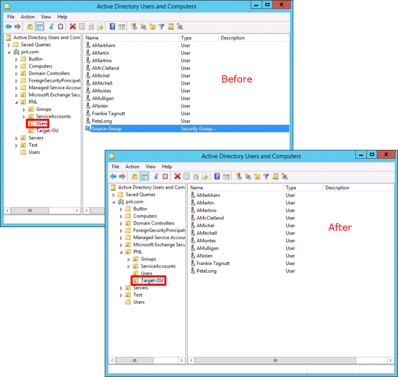Image resolution: width=398 pixels, height=377 pixels.
Task: Click Type column header in rear window
Action: coord(198,38)
